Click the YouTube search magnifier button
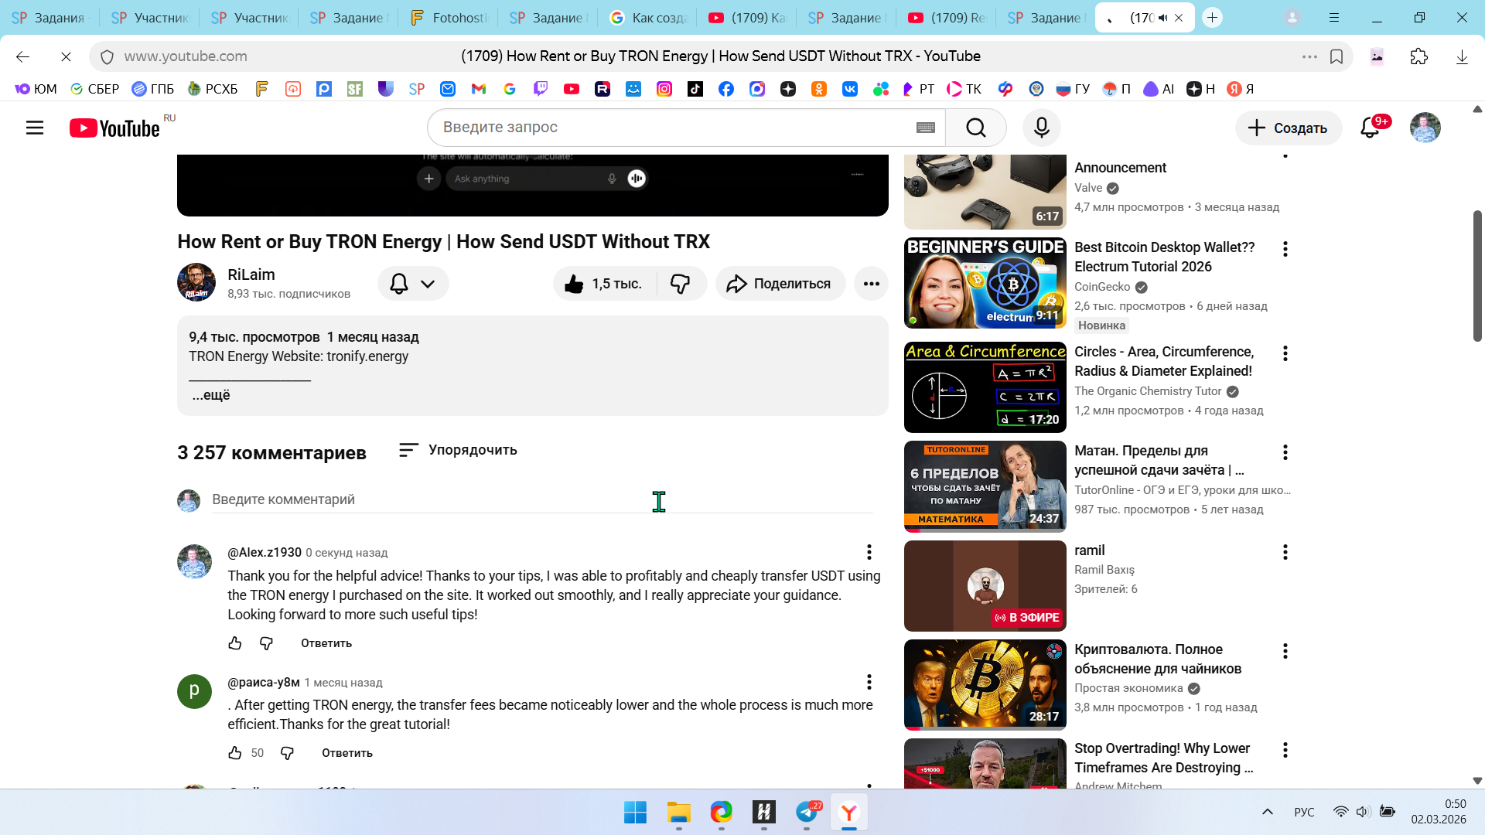The width and height of the screenshot is (1485, 835). tap(975, 128)
